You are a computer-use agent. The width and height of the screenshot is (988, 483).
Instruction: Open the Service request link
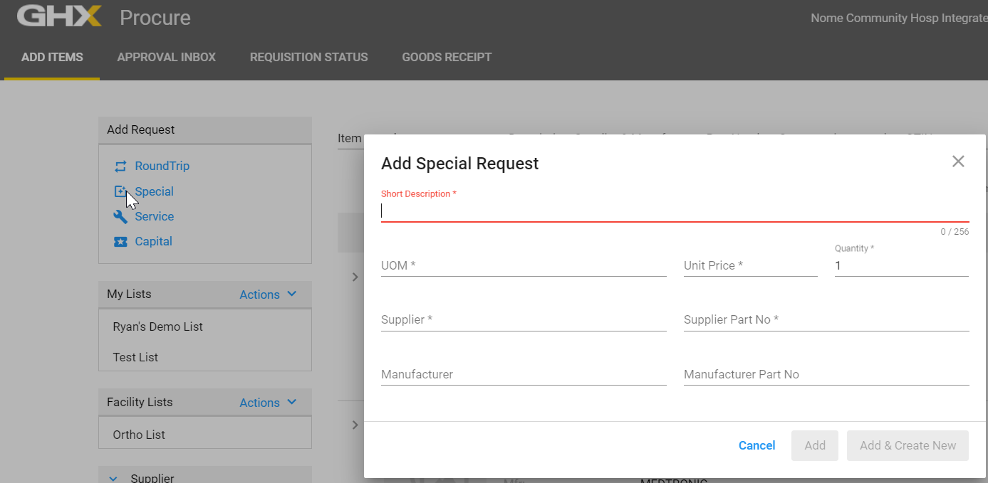(155, 216)
